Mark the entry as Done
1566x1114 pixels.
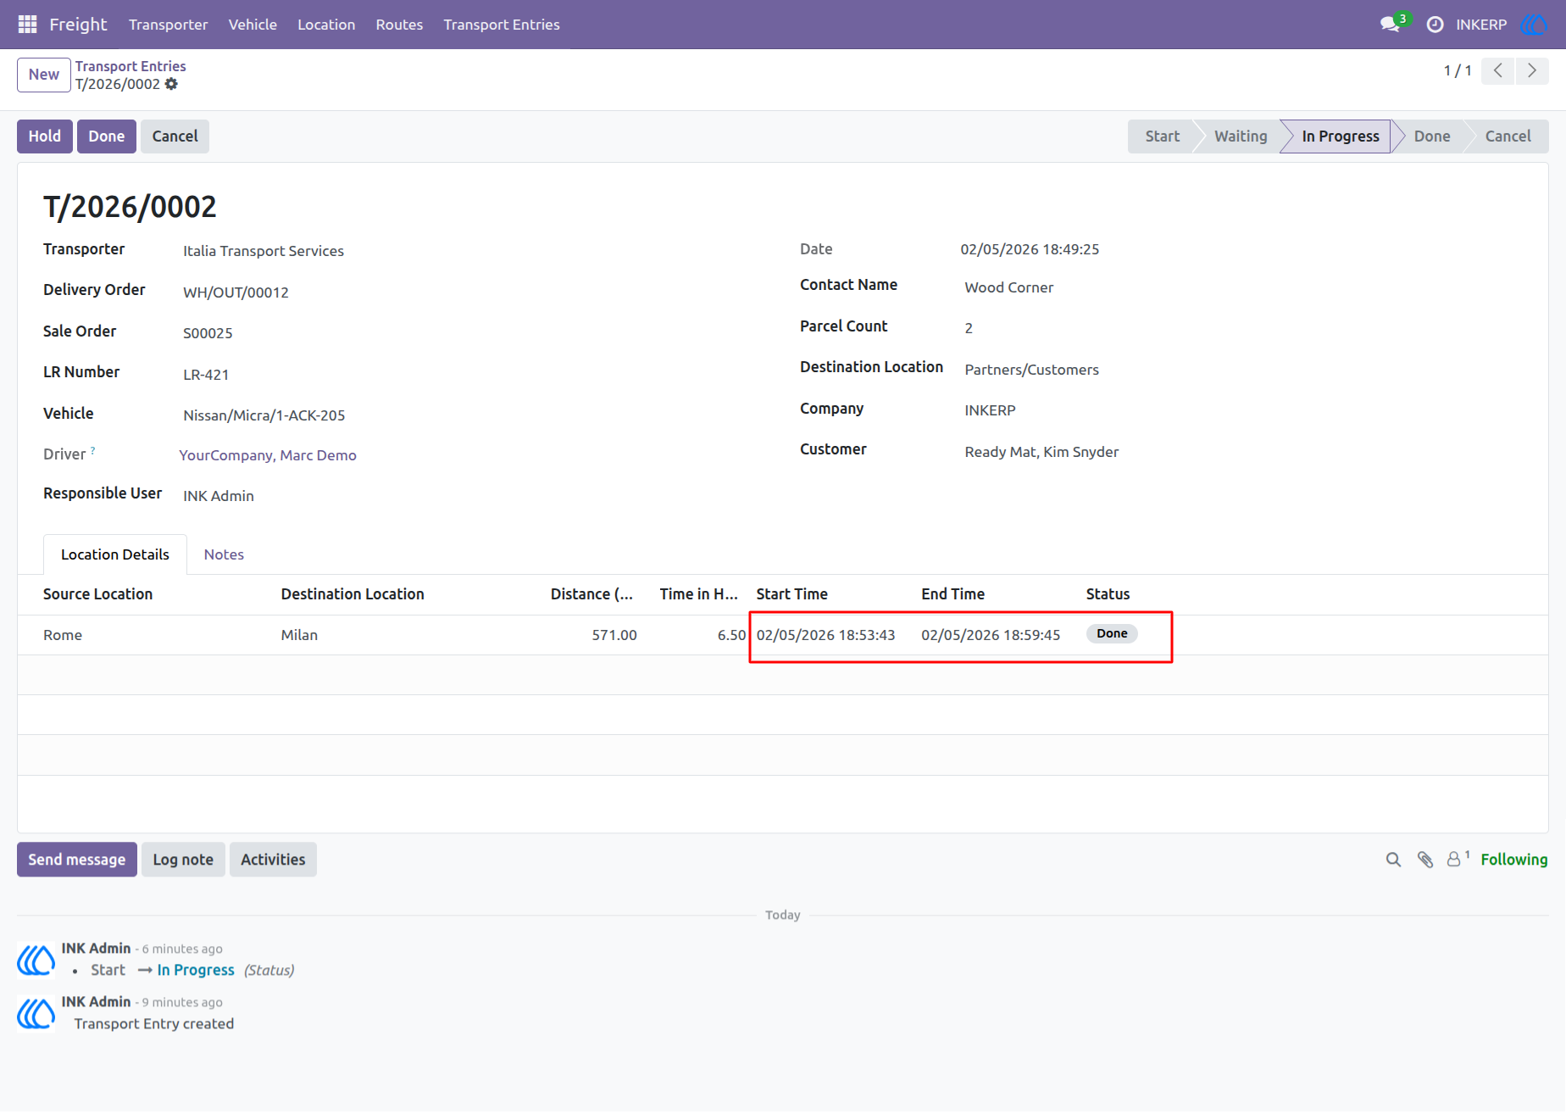click(x=107, y=136)
